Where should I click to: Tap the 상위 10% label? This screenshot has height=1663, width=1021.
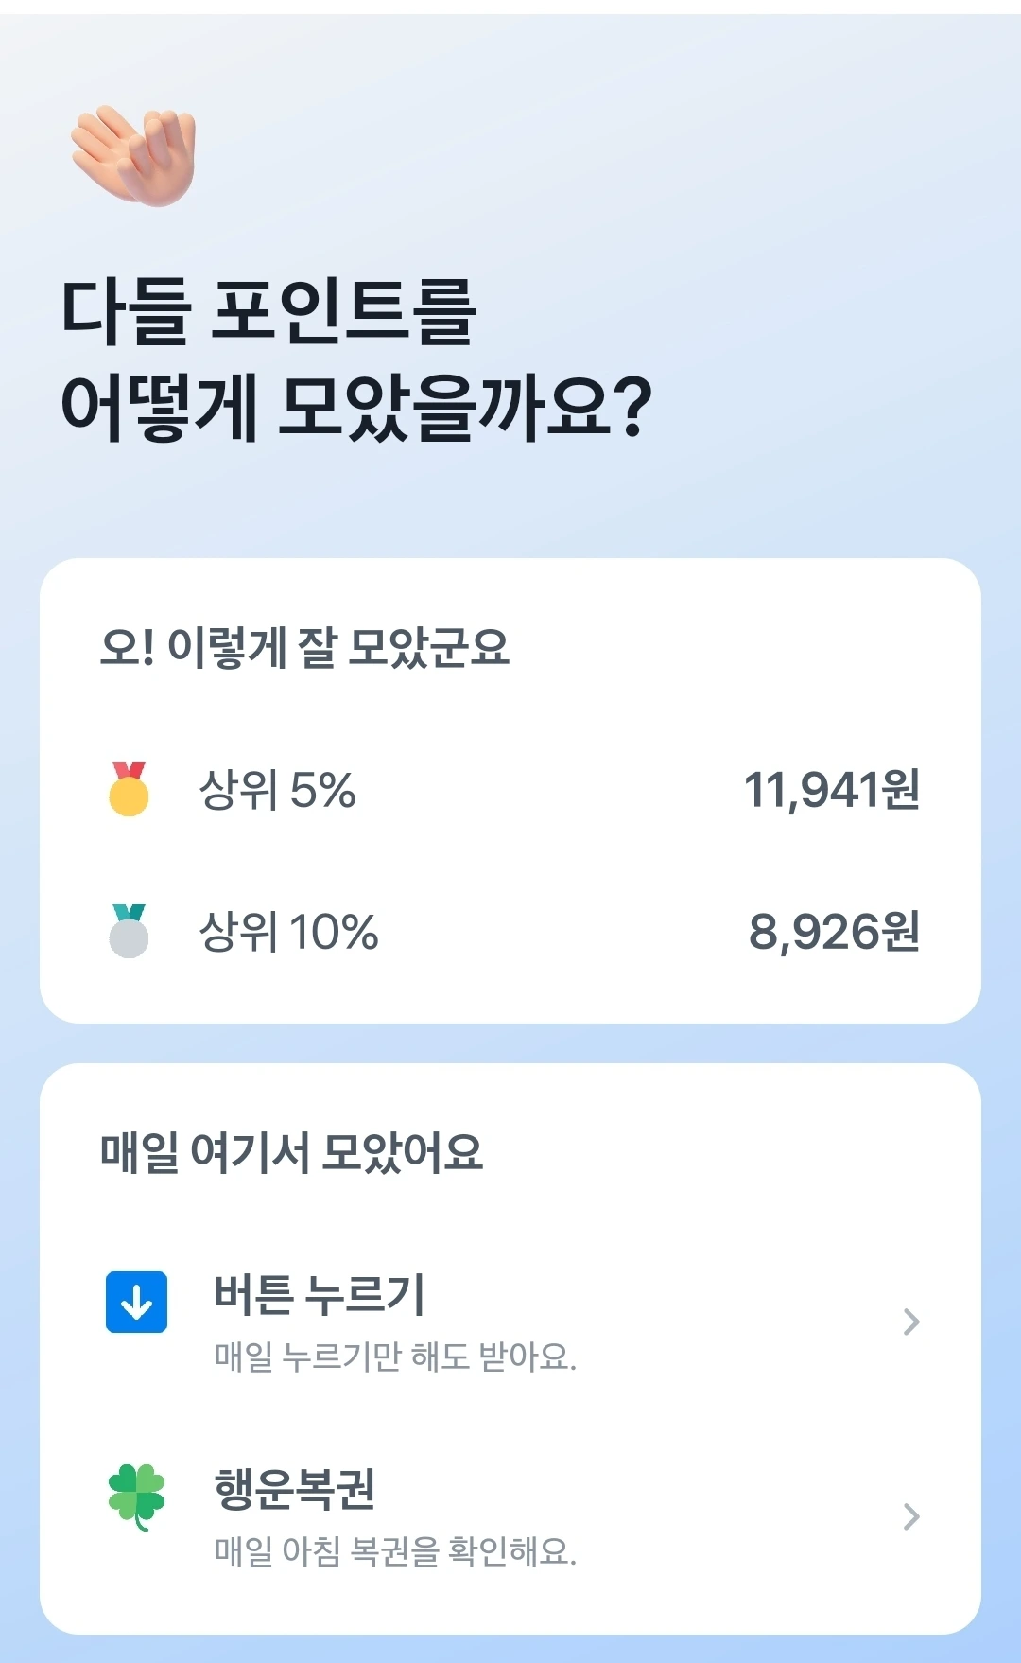coord(288,932)
